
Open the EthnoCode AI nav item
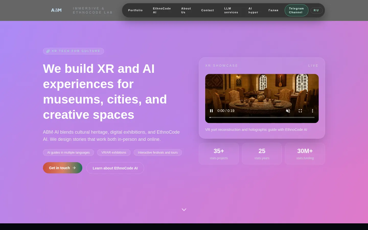click(x=162, y=10)
